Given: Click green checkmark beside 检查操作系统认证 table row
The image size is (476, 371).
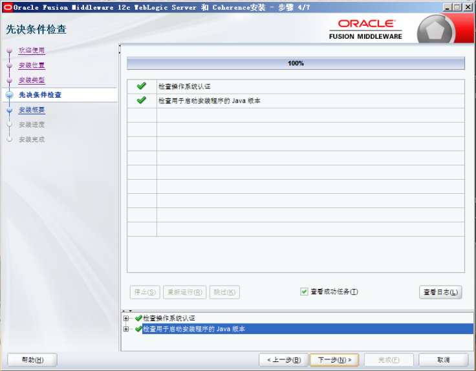Looking at the screenshot, I should (x=142, y=86).
